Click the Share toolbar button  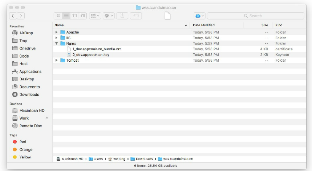(x=122, y=16)
